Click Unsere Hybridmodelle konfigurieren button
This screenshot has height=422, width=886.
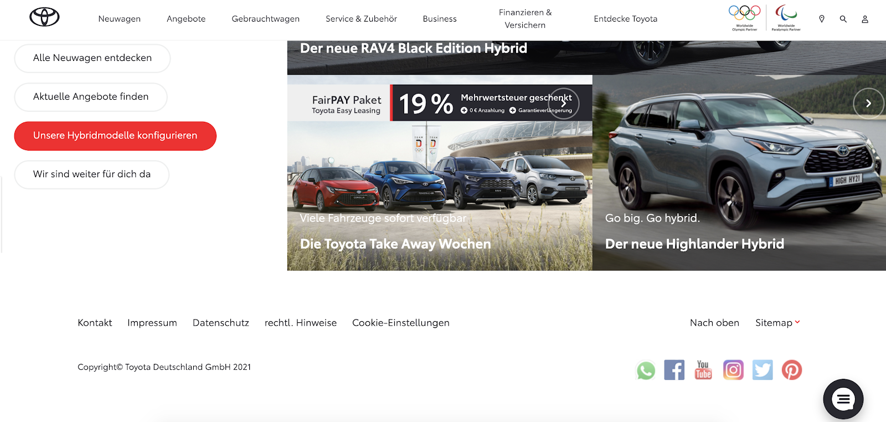coord(115,136)
